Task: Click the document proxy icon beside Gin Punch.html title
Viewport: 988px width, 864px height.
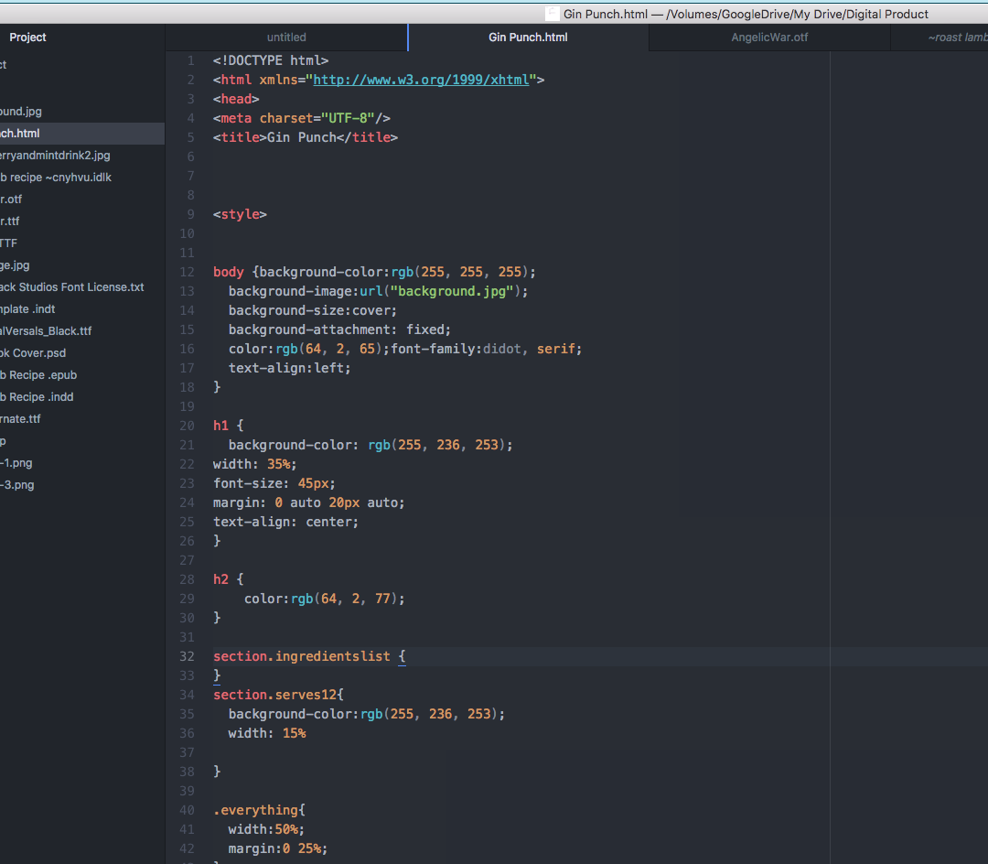Action: tap(553, 14)
